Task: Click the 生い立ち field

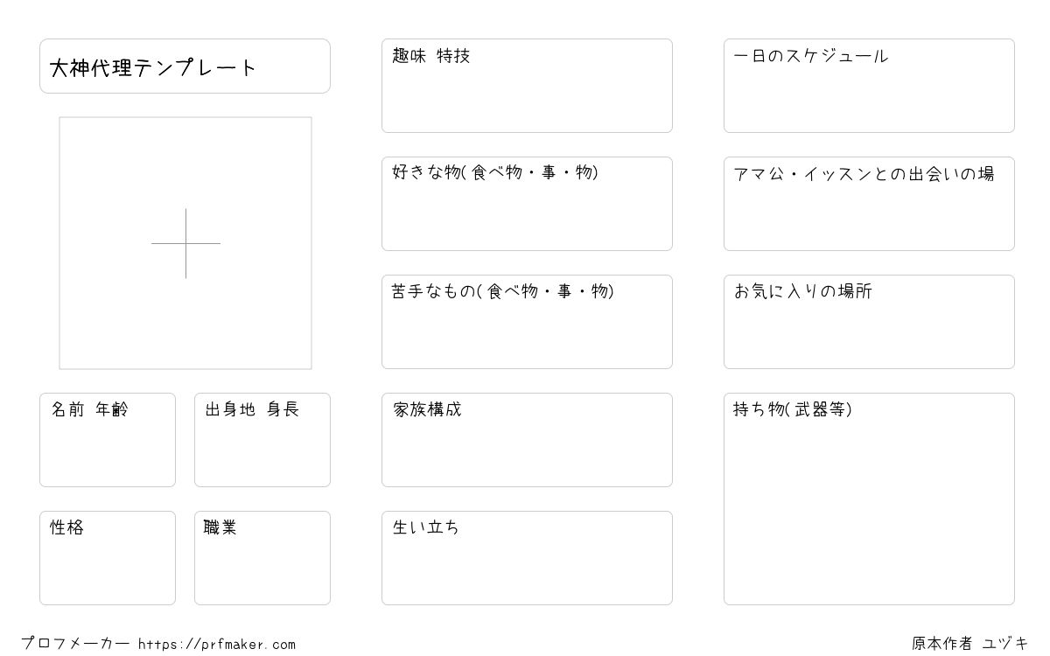Action: pos(527,558)
